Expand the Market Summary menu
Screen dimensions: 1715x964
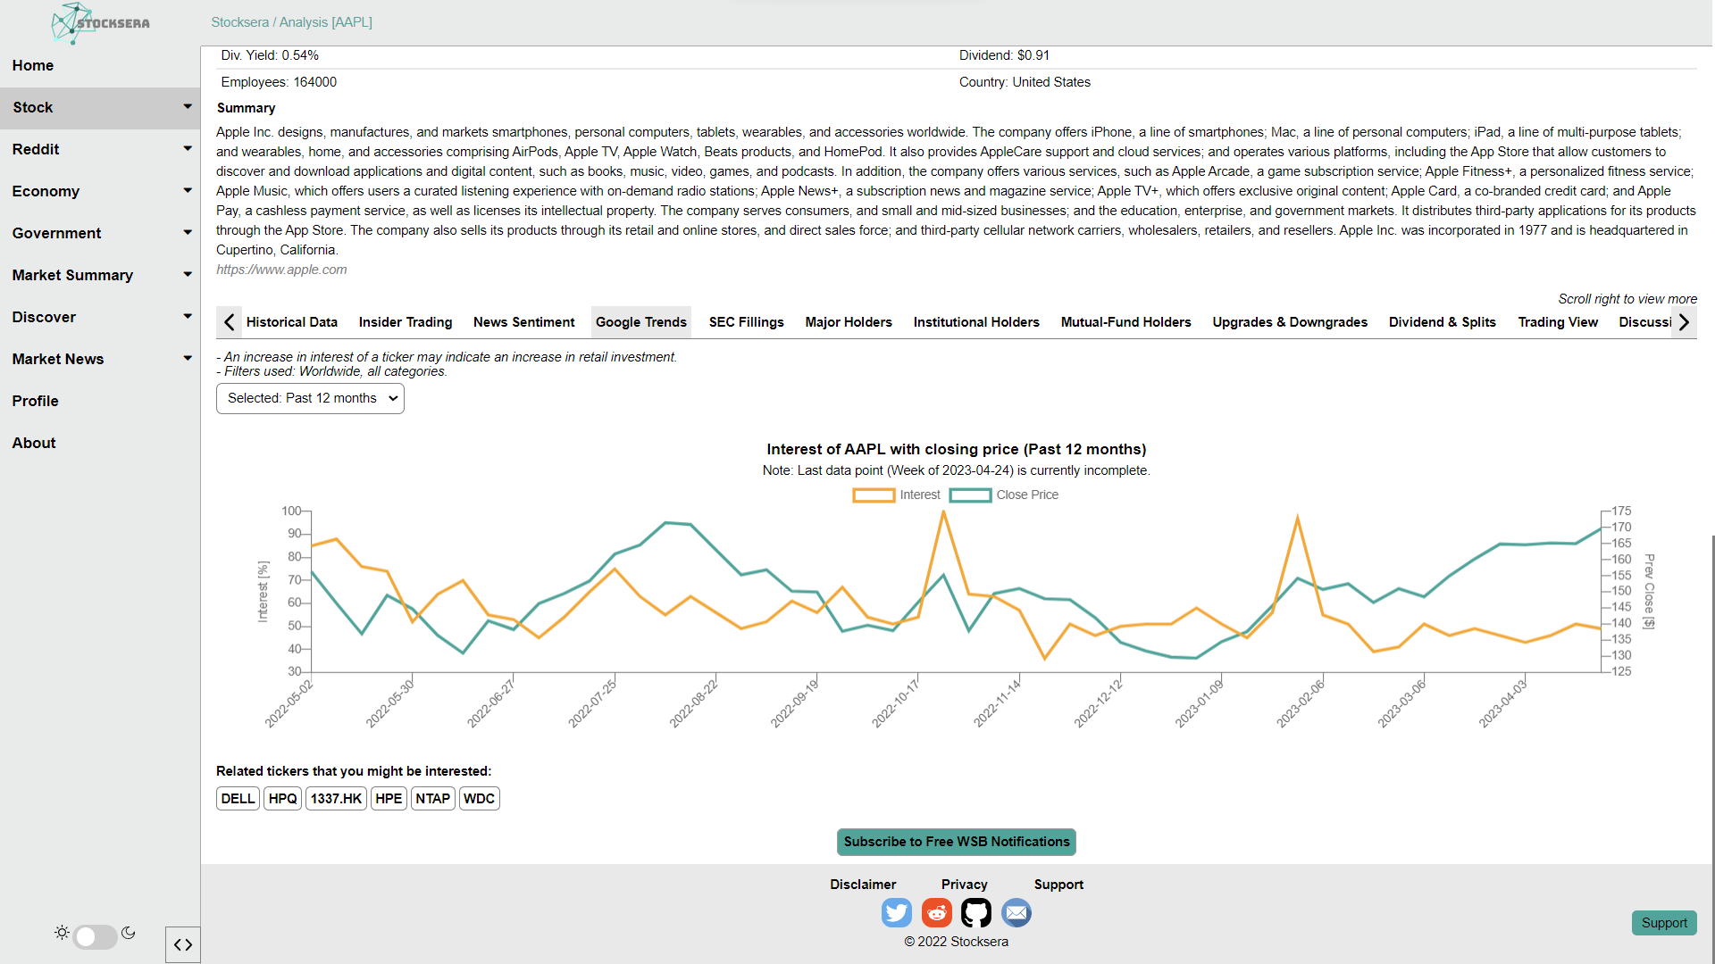point(100,275)
